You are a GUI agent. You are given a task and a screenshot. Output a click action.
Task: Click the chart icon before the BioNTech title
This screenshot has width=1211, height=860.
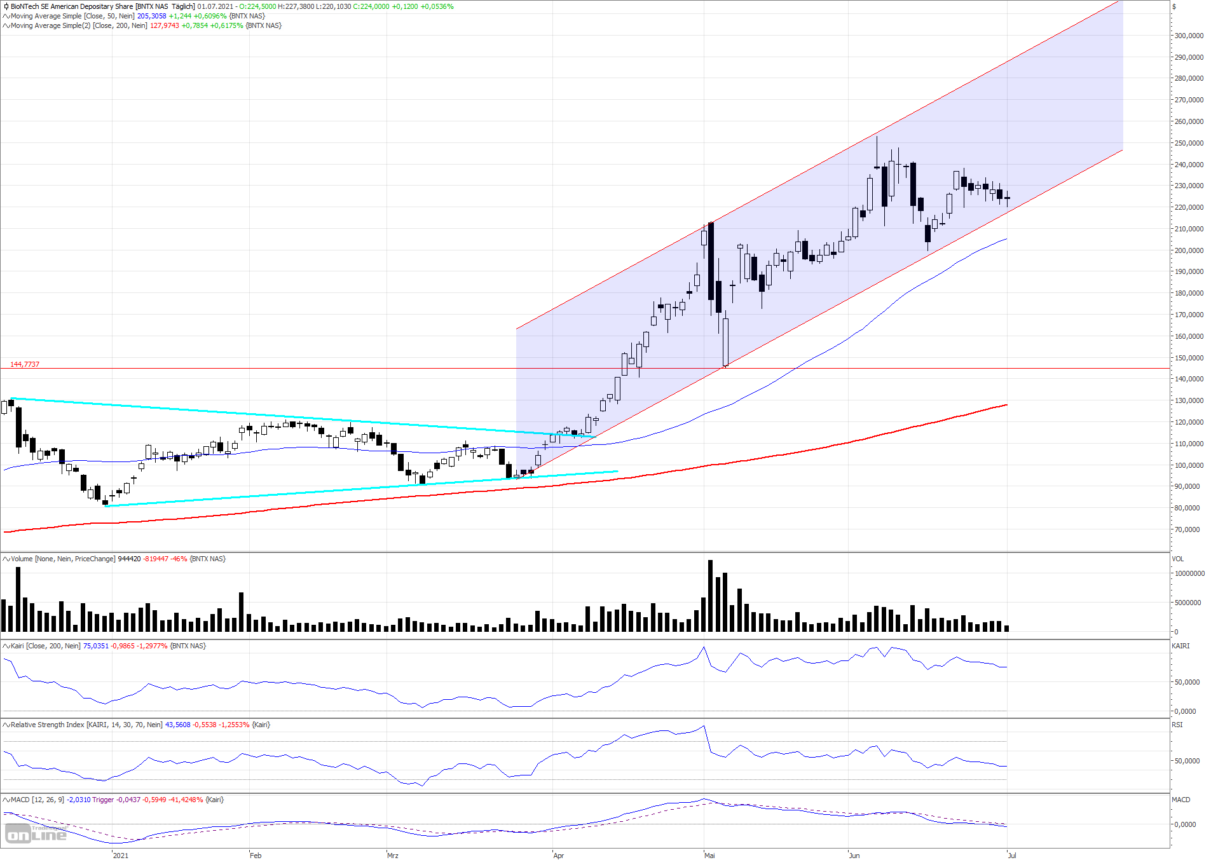6,6
